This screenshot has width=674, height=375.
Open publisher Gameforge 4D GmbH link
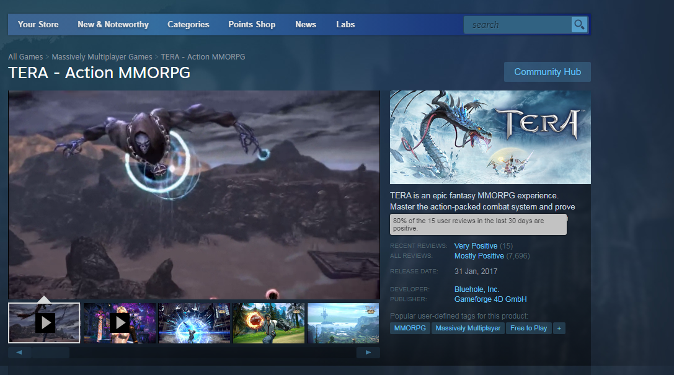490,299
